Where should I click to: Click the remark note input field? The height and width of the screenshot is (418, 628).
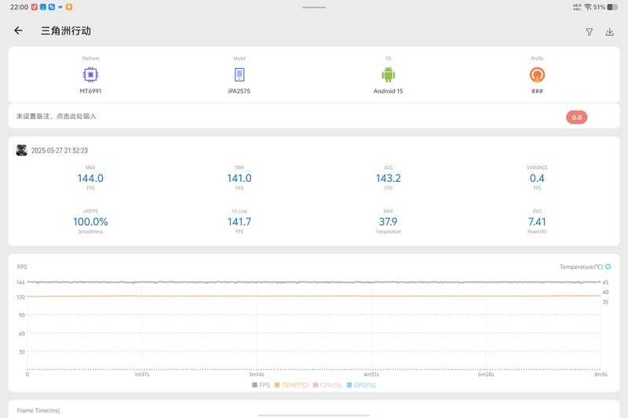click(235, 116)
